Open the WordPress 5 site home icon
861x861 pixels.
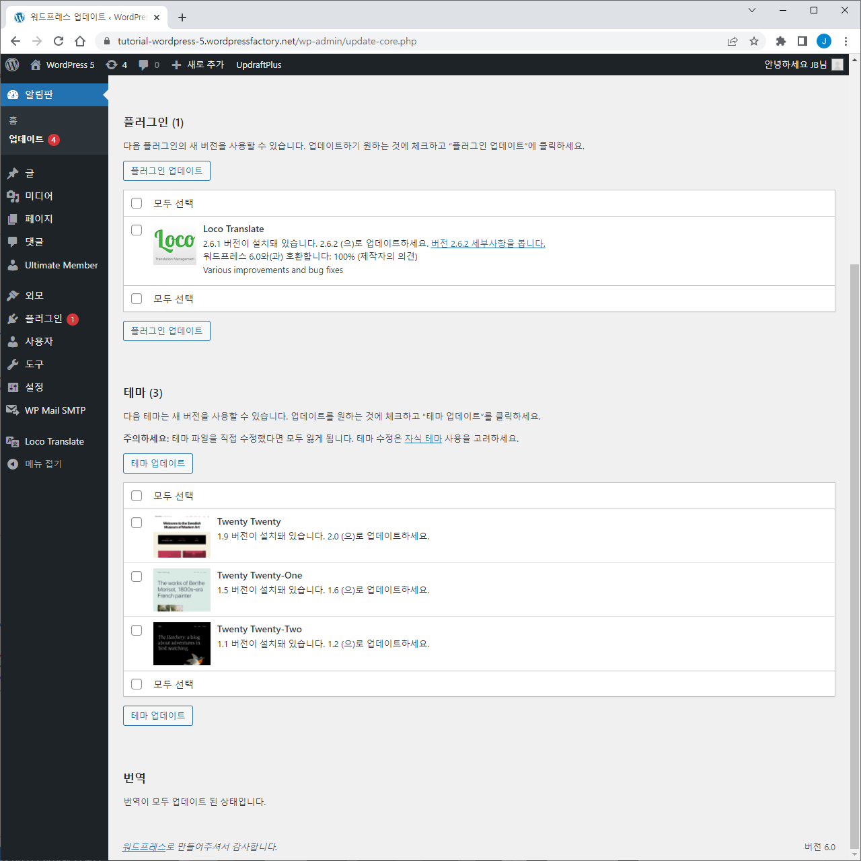pyautogui.click(x=36, y=65)
